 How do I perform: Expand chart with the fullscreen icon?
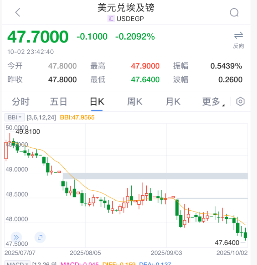(40, 237)
